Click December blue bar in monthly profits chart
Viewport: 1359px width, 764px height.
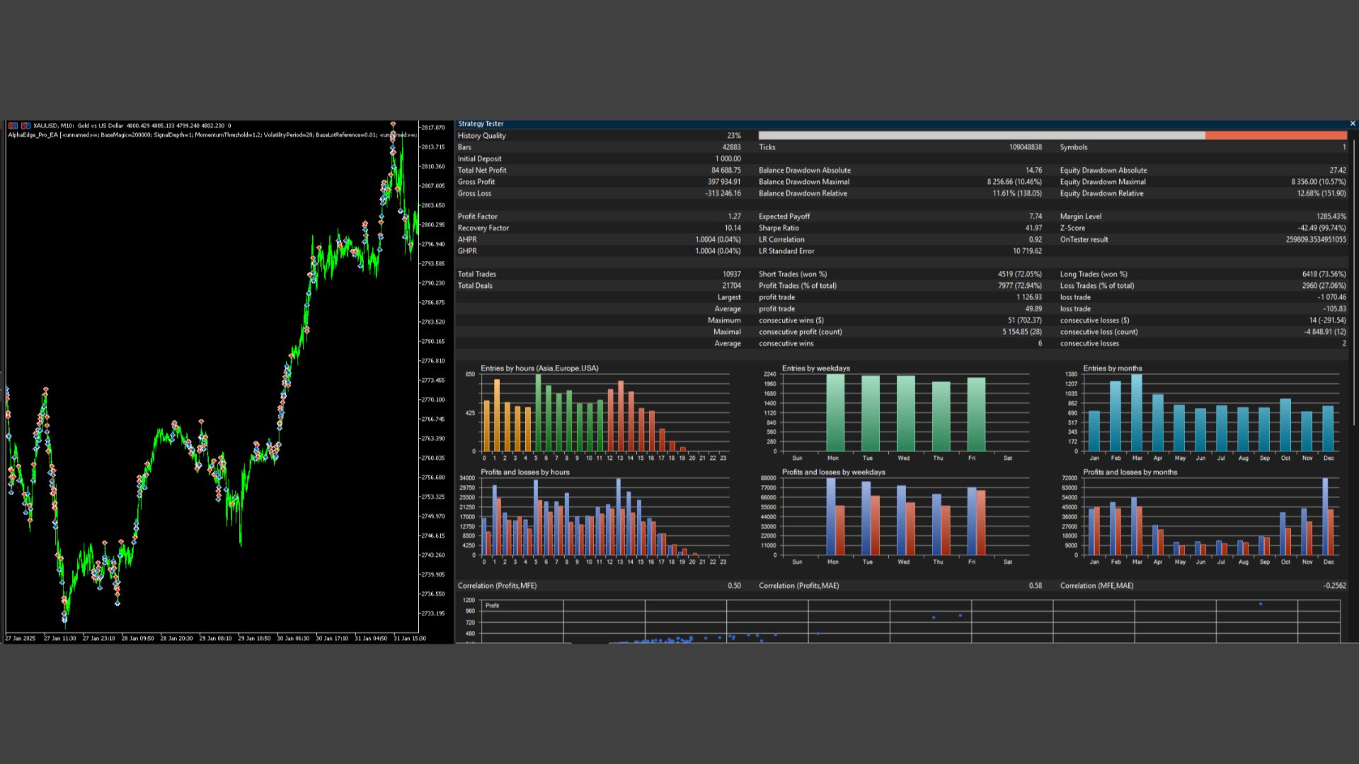pos(1324,516)
